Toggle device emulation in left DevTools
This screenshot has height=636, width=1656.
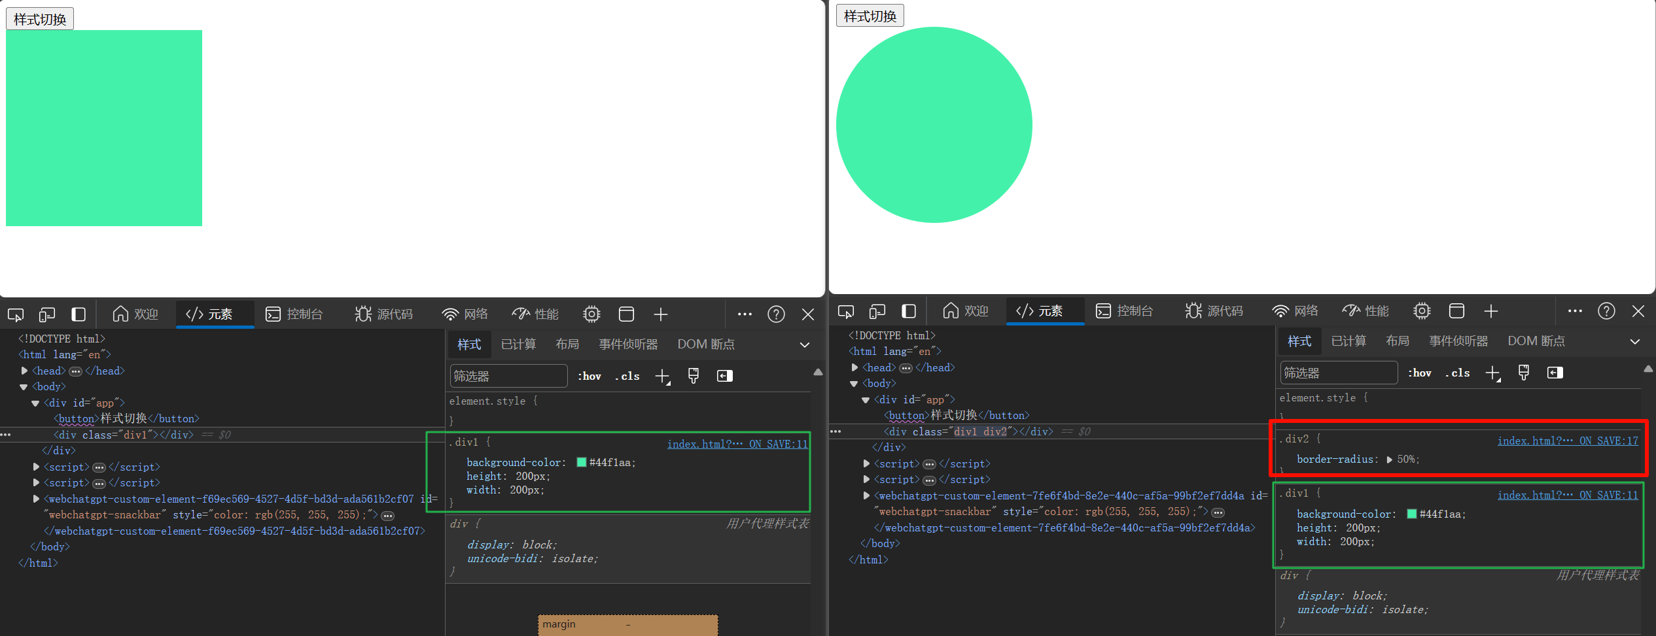[47, 314]
